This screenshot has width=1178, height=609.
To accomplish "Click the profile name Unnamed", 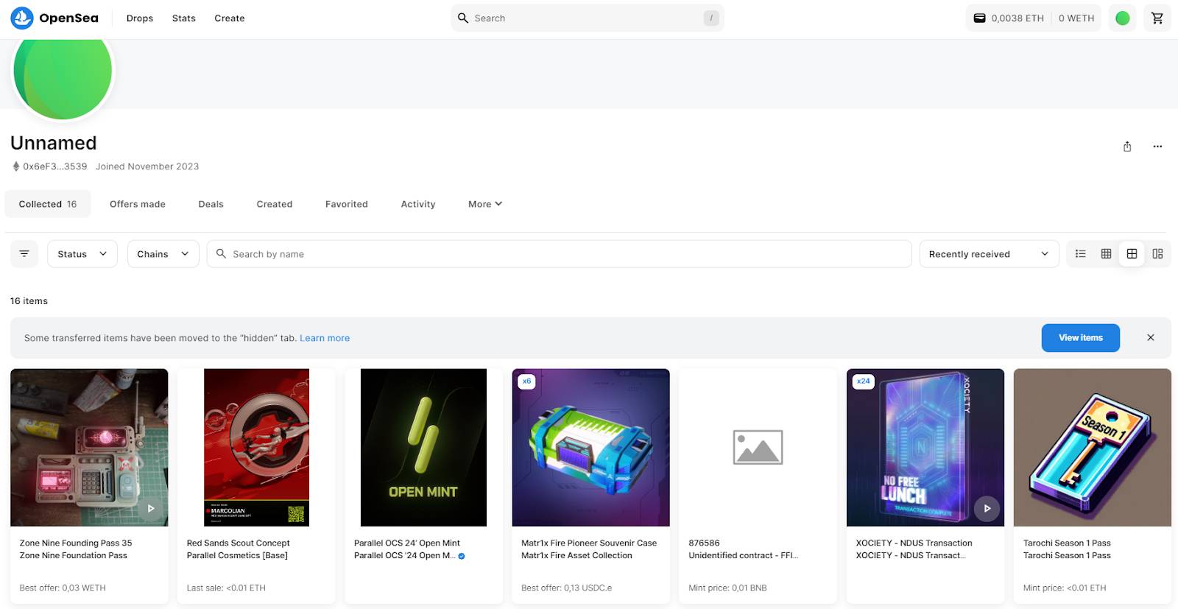I will pos(54,143).
